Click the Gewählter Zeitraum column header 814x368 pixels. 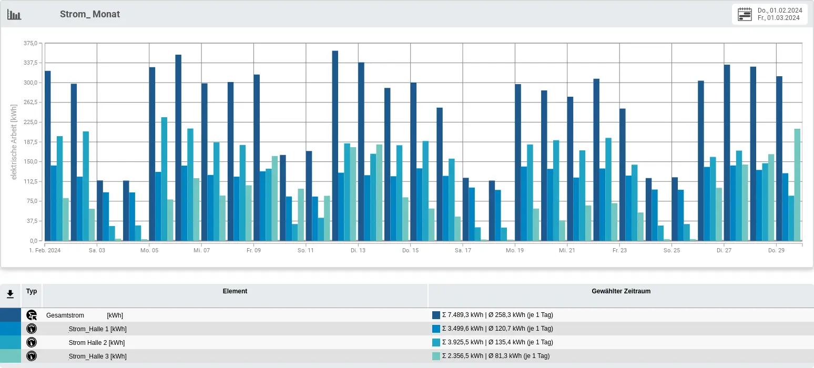pyautogui.click(x=621, y=291)
